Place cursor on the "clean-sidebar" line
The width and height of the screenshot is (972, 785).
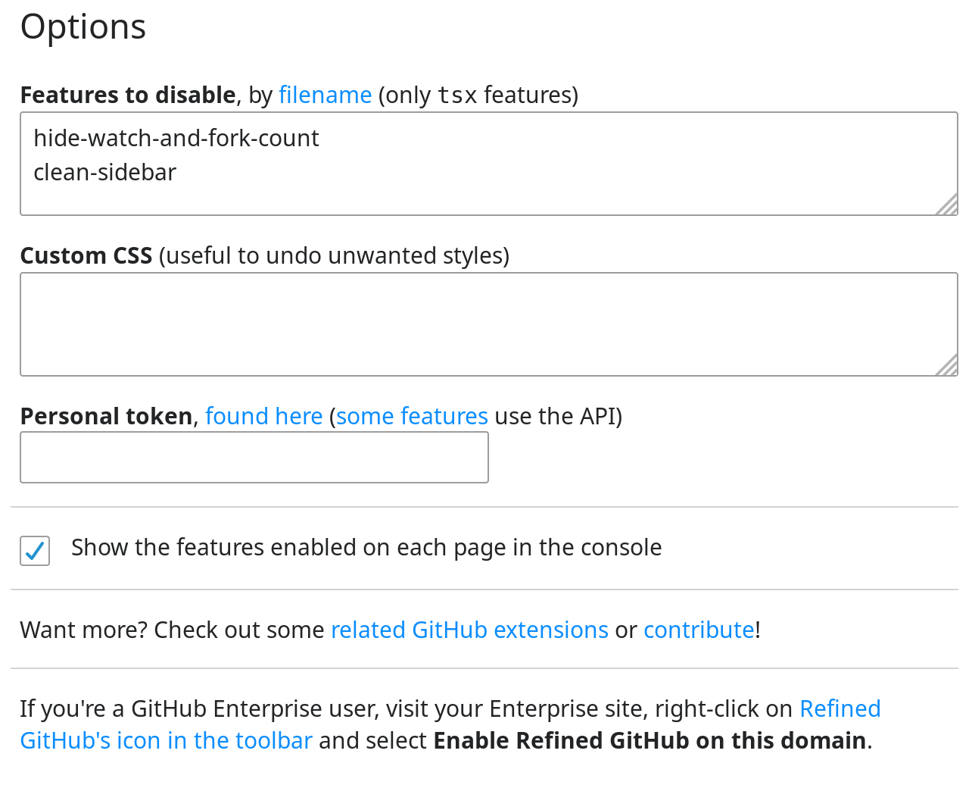[104, 172]
